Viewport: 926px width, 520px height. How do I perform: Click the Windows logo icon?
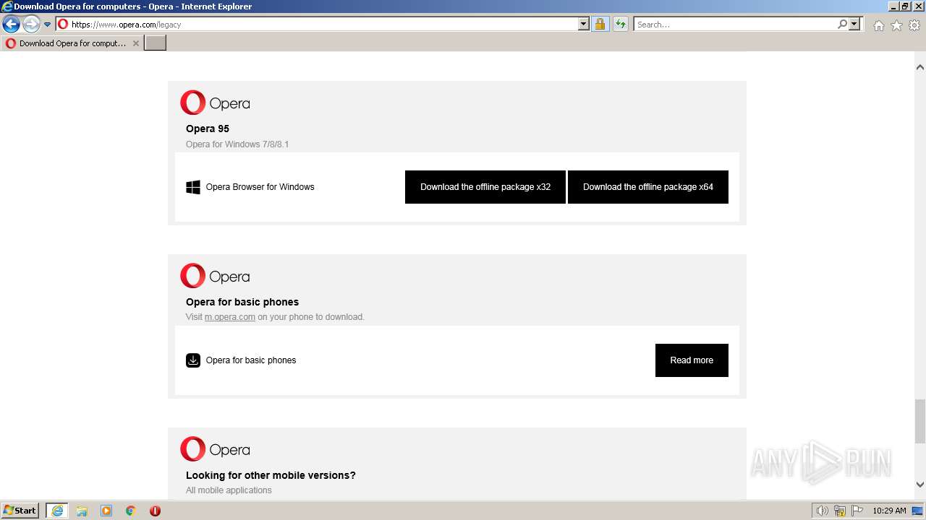(193, 187)
